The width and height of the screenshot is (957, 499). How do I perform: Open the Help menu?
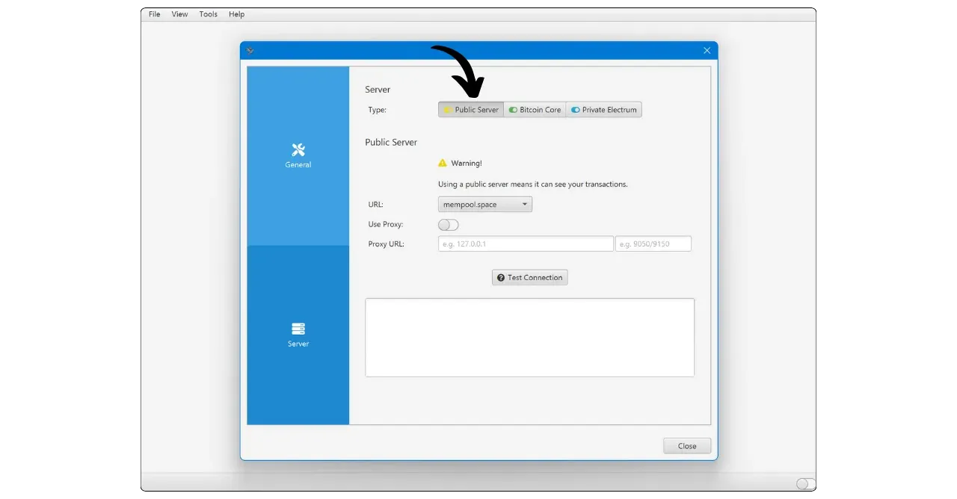(x=236, y=14)
